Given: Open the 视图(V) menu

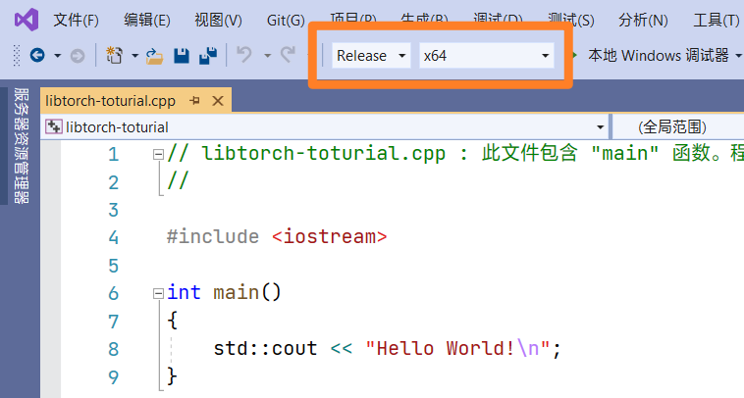Looking at the screenshot, I should point(218,21).
